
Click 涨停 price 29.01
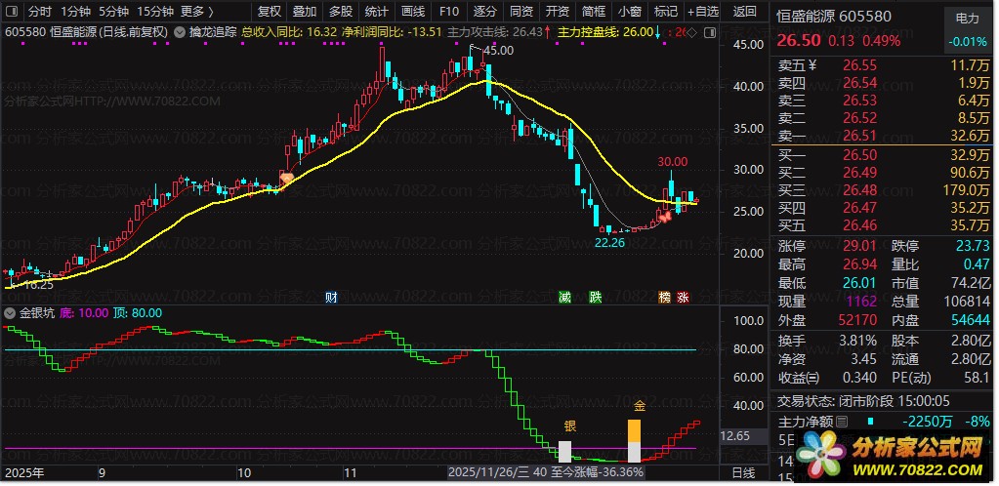860,246
